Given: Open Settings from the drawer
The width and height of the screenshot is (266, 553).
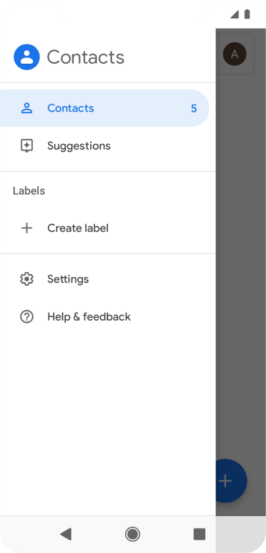Looking at the screenshot, I should [x=108, y=279].
